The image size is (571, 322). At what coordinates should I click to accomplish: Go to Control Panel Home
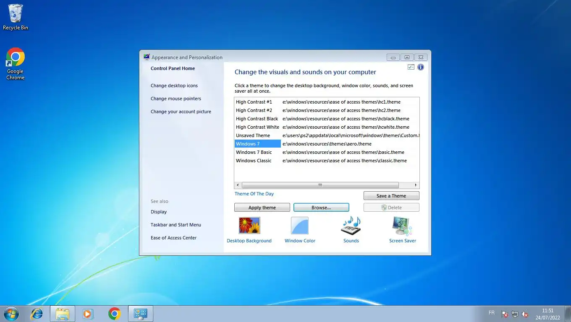173,68
